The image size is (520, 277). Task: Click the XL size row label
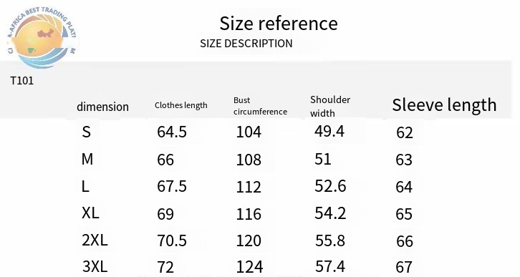tap(90, 213)
